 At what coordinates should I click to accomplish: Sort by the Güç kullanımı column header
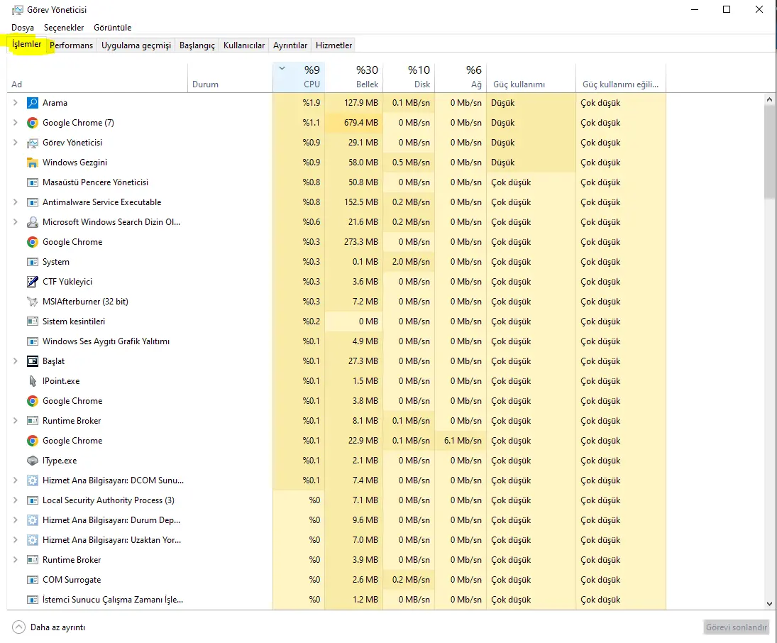(531, 77)
